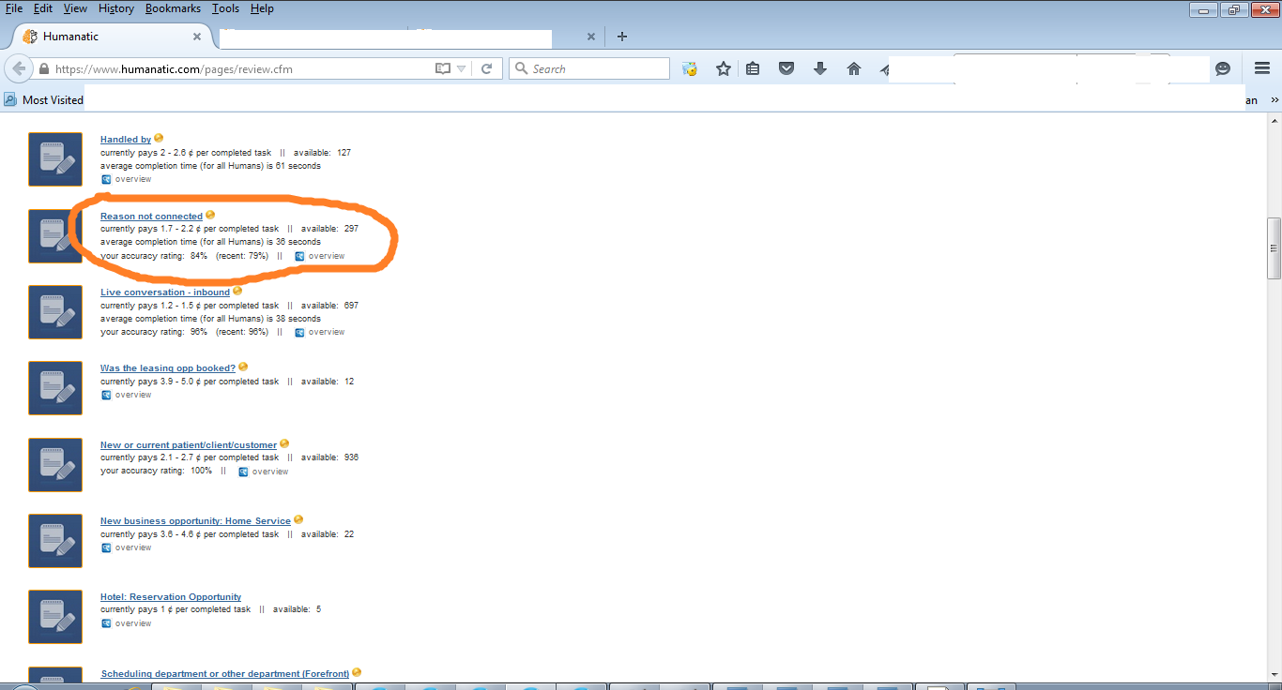1282x690 pixels.
Task: Click the Was the leasing opp booked thumbnail
Action: pos(55,388)
